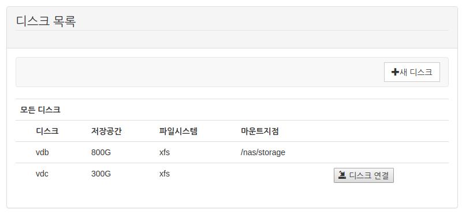Click the plus icon on 새 디스크
This screenshot has height=214, width=462.
pos(395,72)
